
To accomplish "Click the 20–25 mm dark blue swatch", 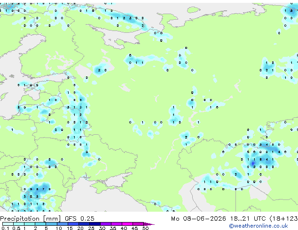I will click(84, 224).
